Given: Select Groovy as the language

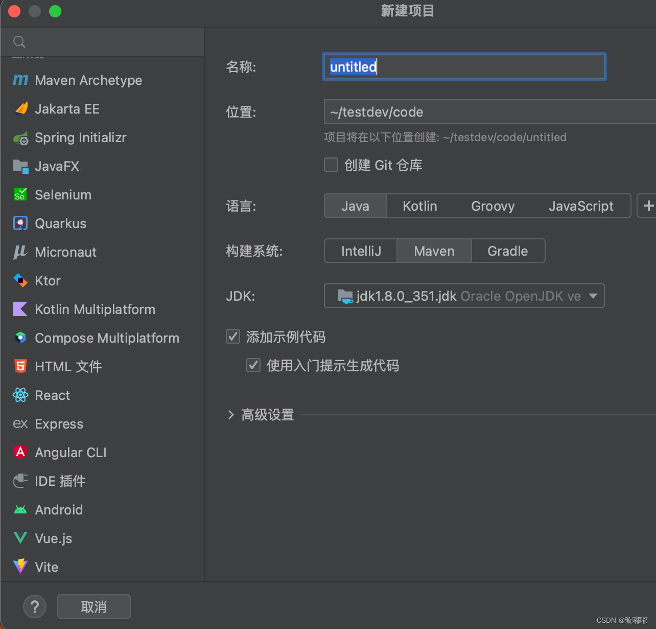Looking at the screenshot, I should pyautogui.click(x=493, y=206).
